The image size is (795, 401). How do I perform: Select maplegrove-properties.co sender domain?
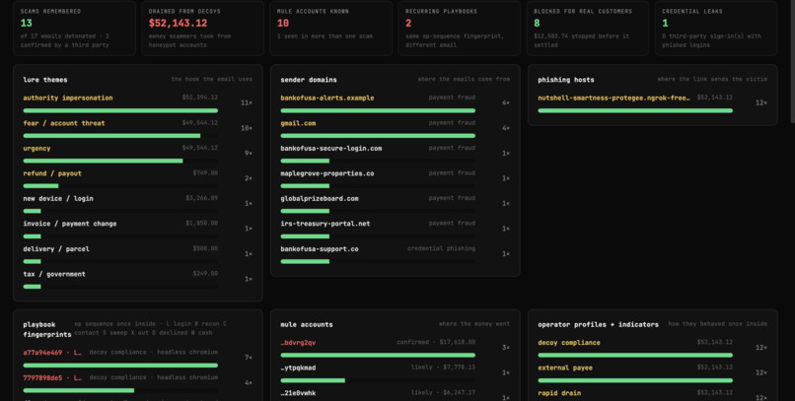[x=396, y=178]
